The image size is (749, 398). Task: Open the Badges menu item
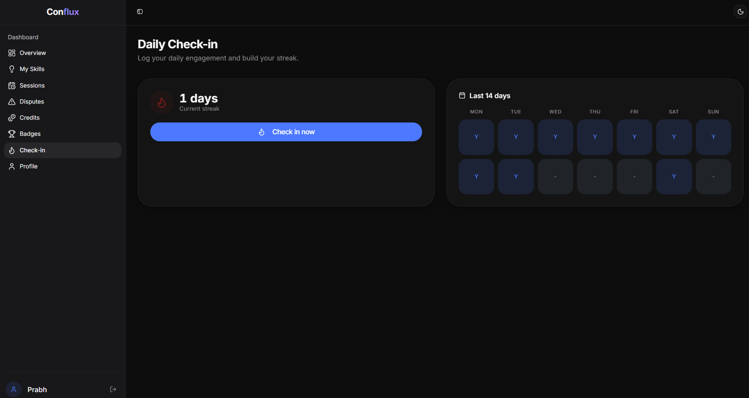pos(63,134)
